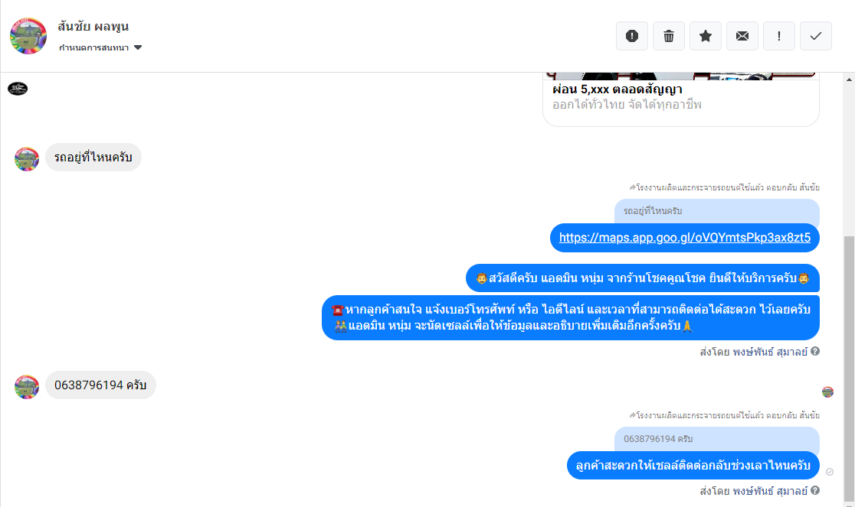Click question mark beside first ส่งโดย พงษ์พันธ์
855x507 pixels.
click(x=815, y=352)
